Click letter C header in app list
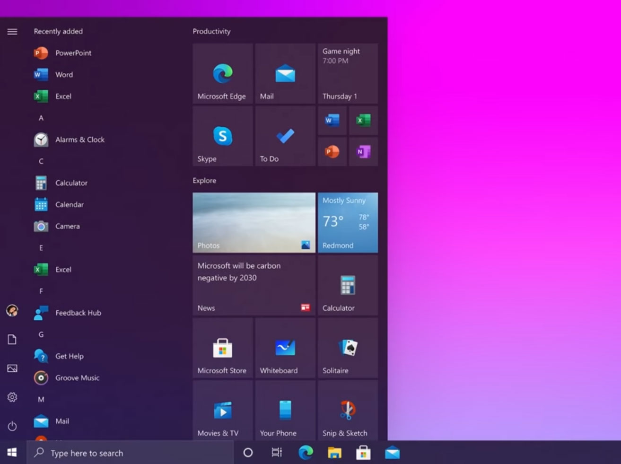 (x=41, y=161)
